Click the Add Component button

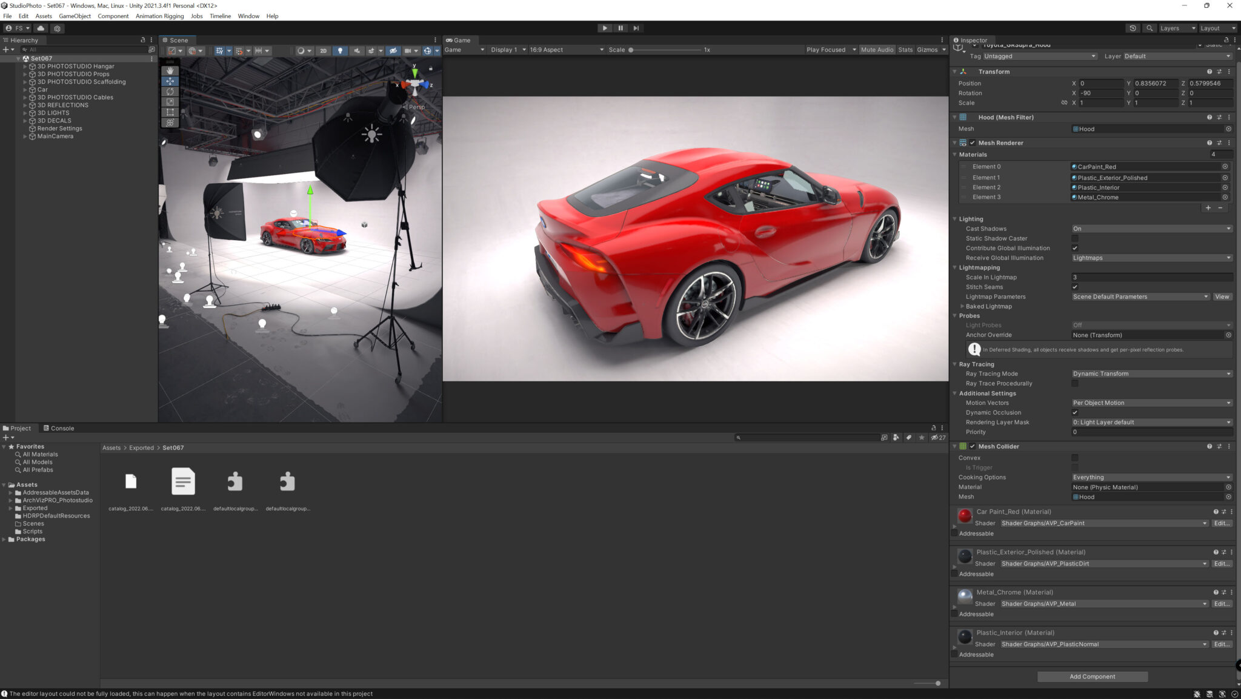click(1091, 676)
